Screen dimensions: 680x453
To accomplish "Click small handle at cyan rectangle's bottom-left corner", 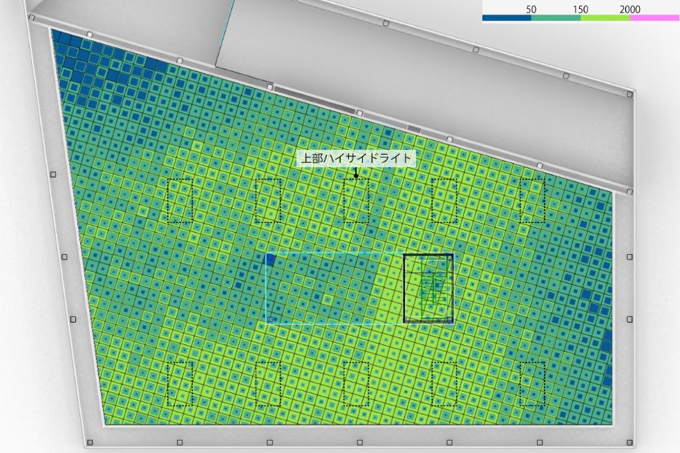I will click(x=270, y=319).
